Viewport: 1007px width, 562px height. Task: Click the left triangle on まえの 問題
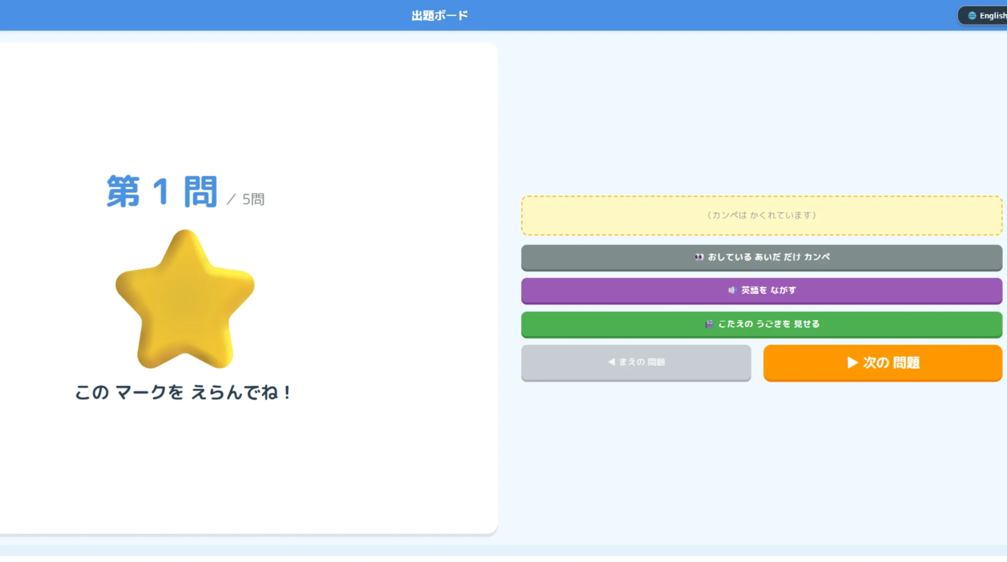(611, 362)
